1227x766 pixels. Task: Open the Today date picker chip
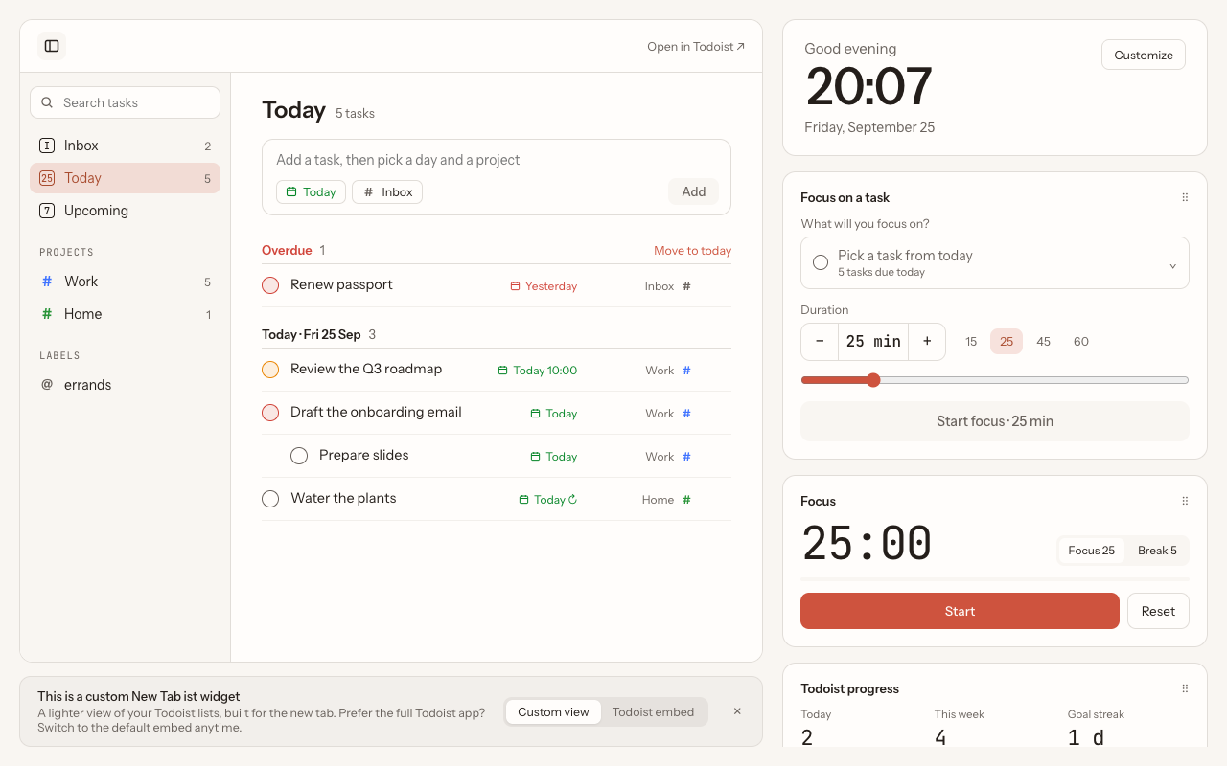(311, 192)
